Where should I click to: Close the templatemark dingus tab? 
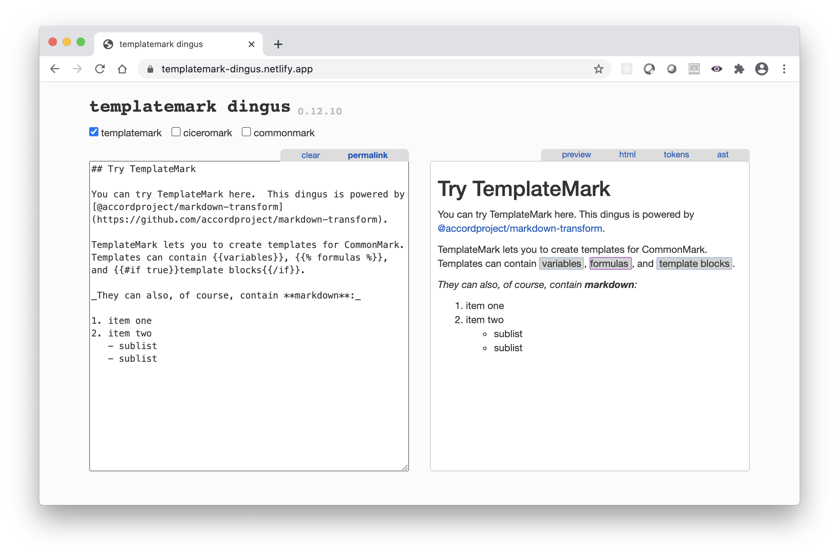click(251, 44)
